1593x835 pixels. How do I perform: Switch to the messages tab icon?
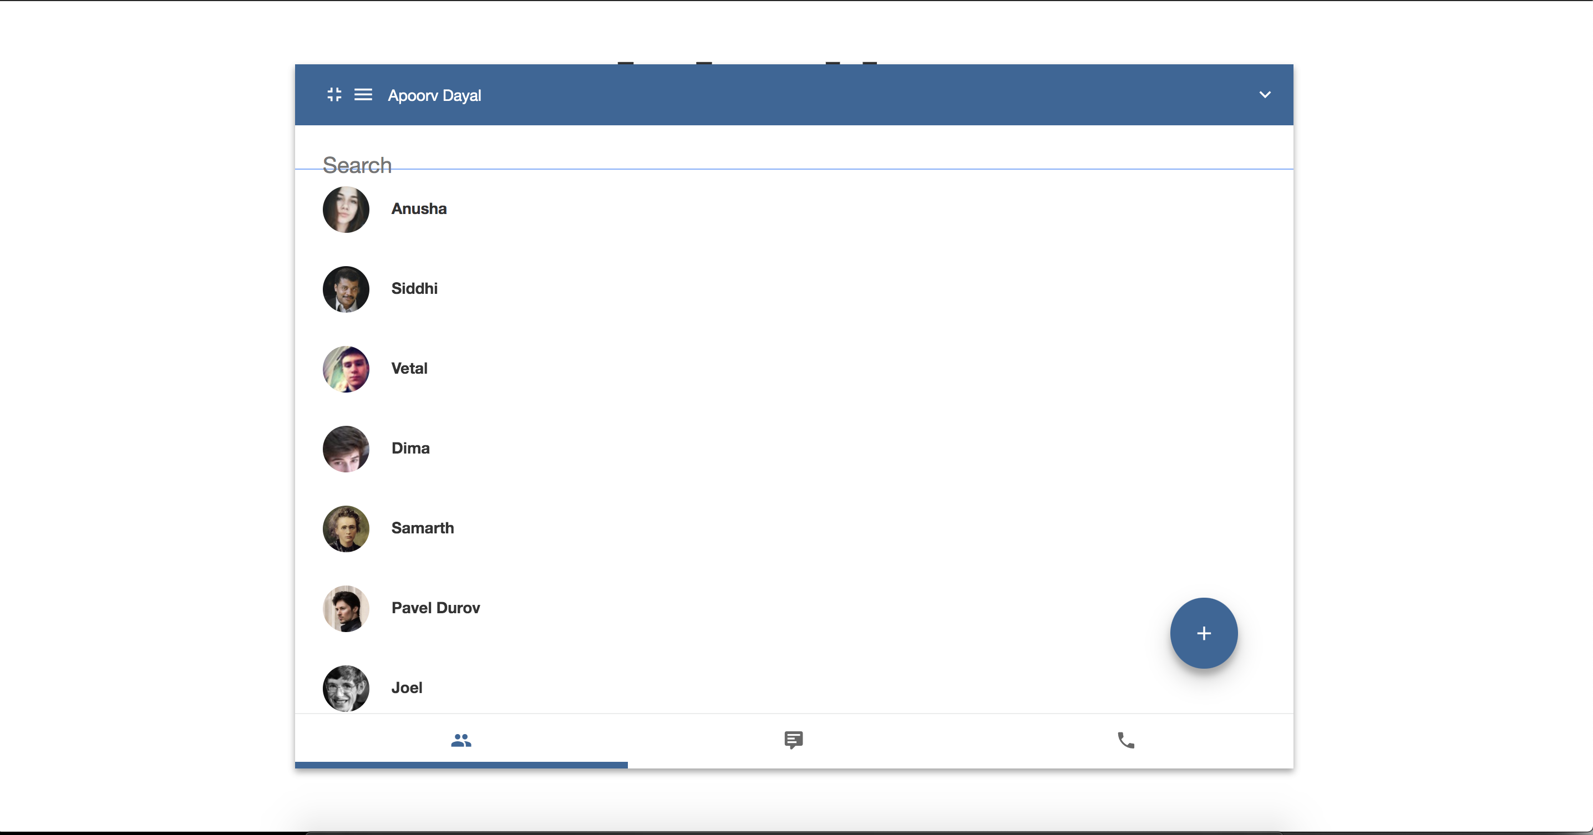click(793, 740)
